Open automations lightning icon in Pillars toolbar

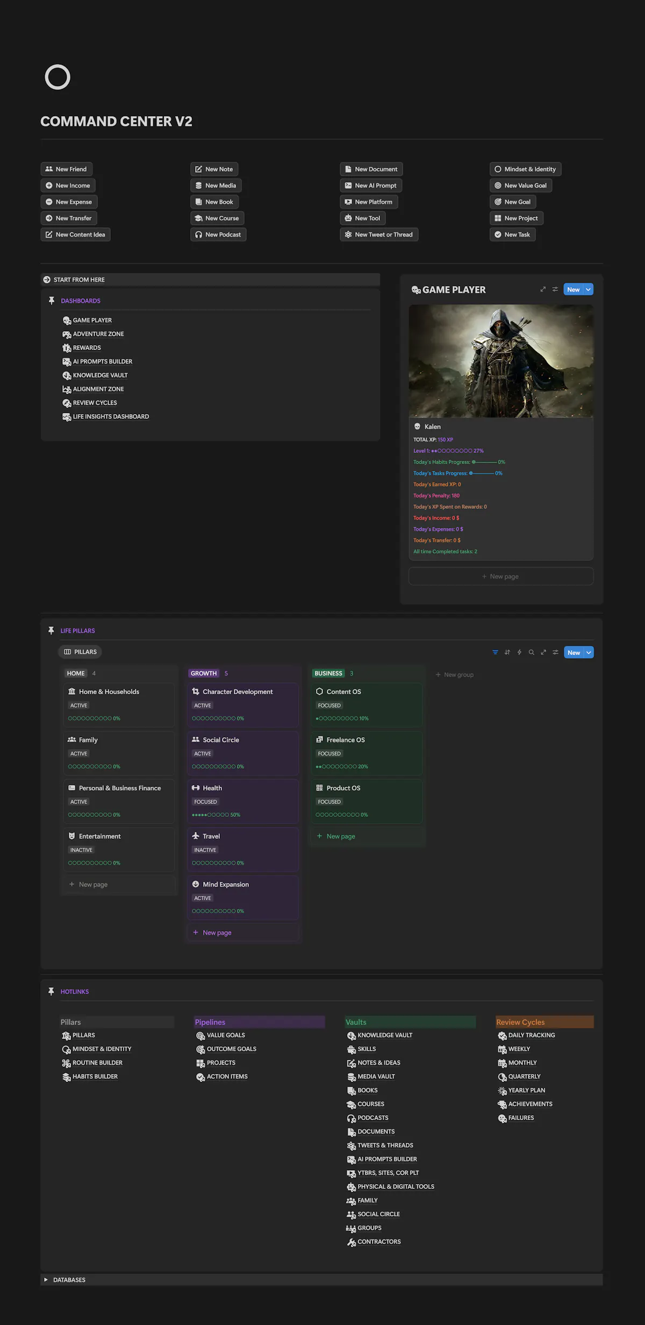tap(519, 652)
